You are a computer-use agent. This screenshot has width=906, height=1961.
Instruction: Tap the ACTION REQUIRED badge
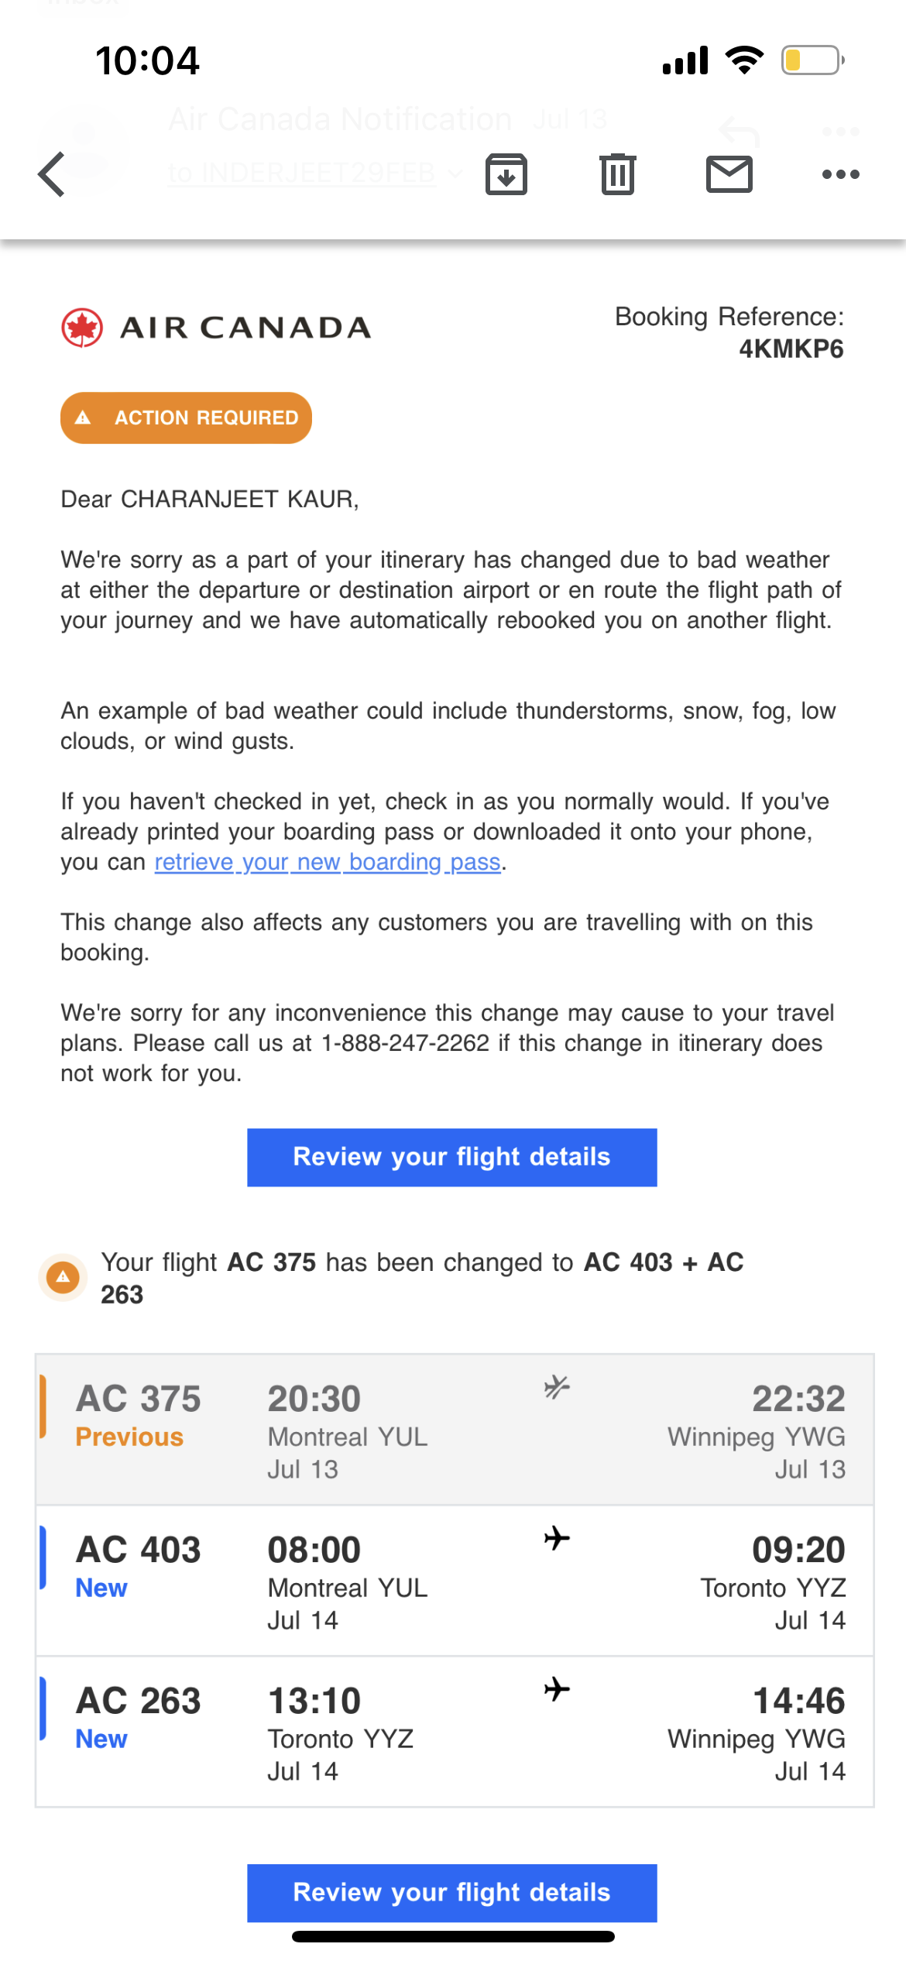(186, 417)
